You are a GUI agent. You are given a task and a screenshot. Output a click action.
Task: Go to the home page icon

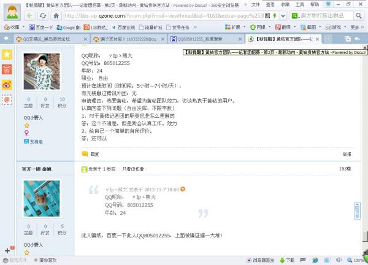(x=56, y=16)
